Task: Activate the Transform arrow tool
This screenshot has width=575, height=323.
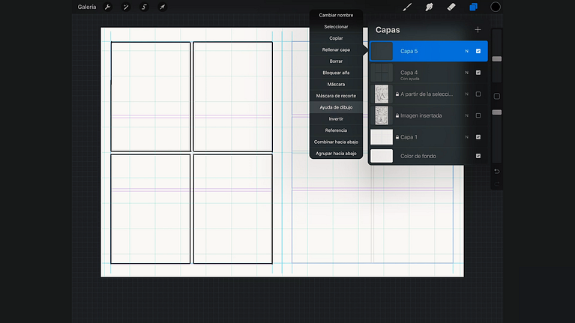Action: [162, 7]
